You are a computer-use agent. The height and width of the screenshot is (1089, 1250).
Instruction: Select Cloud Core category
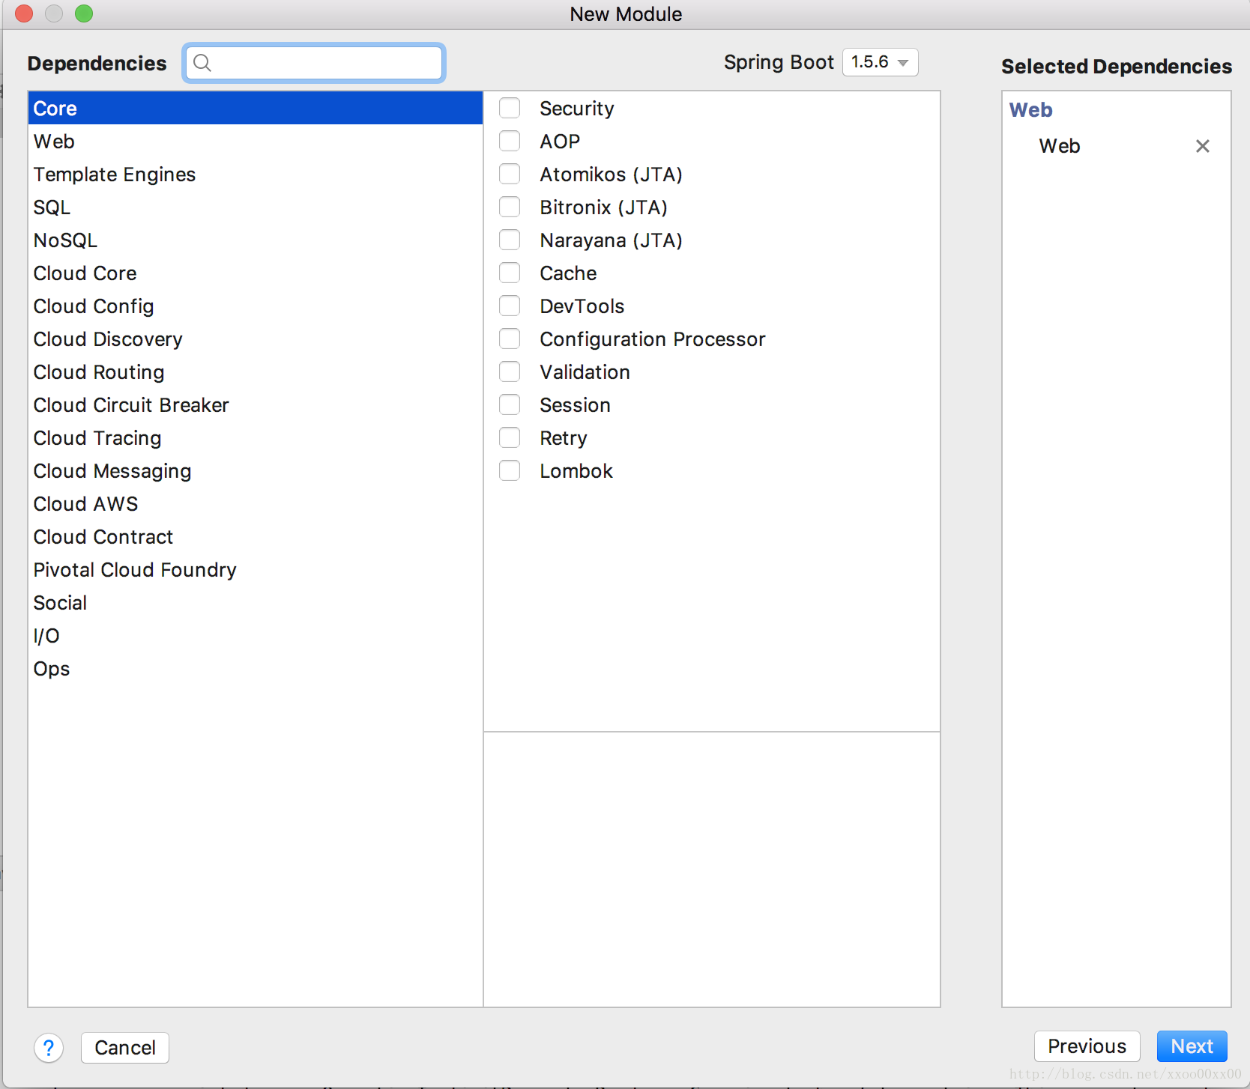[x=255, y=273]
